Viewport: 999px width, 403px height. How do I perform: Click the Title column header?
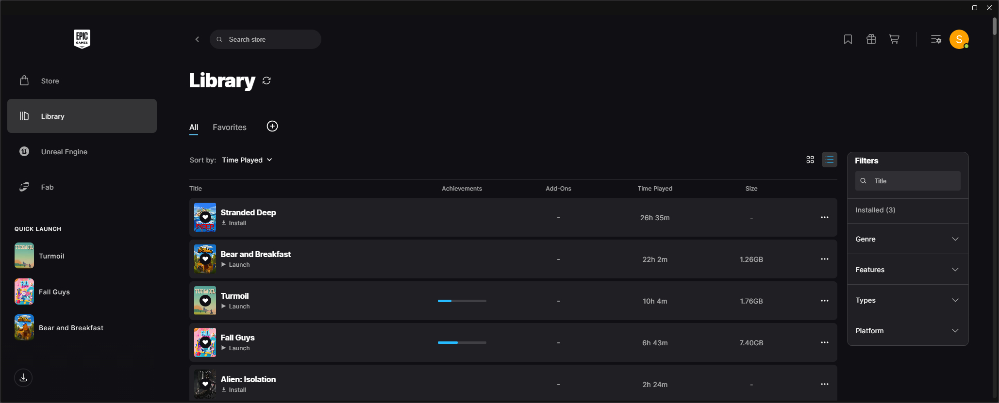click(x=196, y=189)
